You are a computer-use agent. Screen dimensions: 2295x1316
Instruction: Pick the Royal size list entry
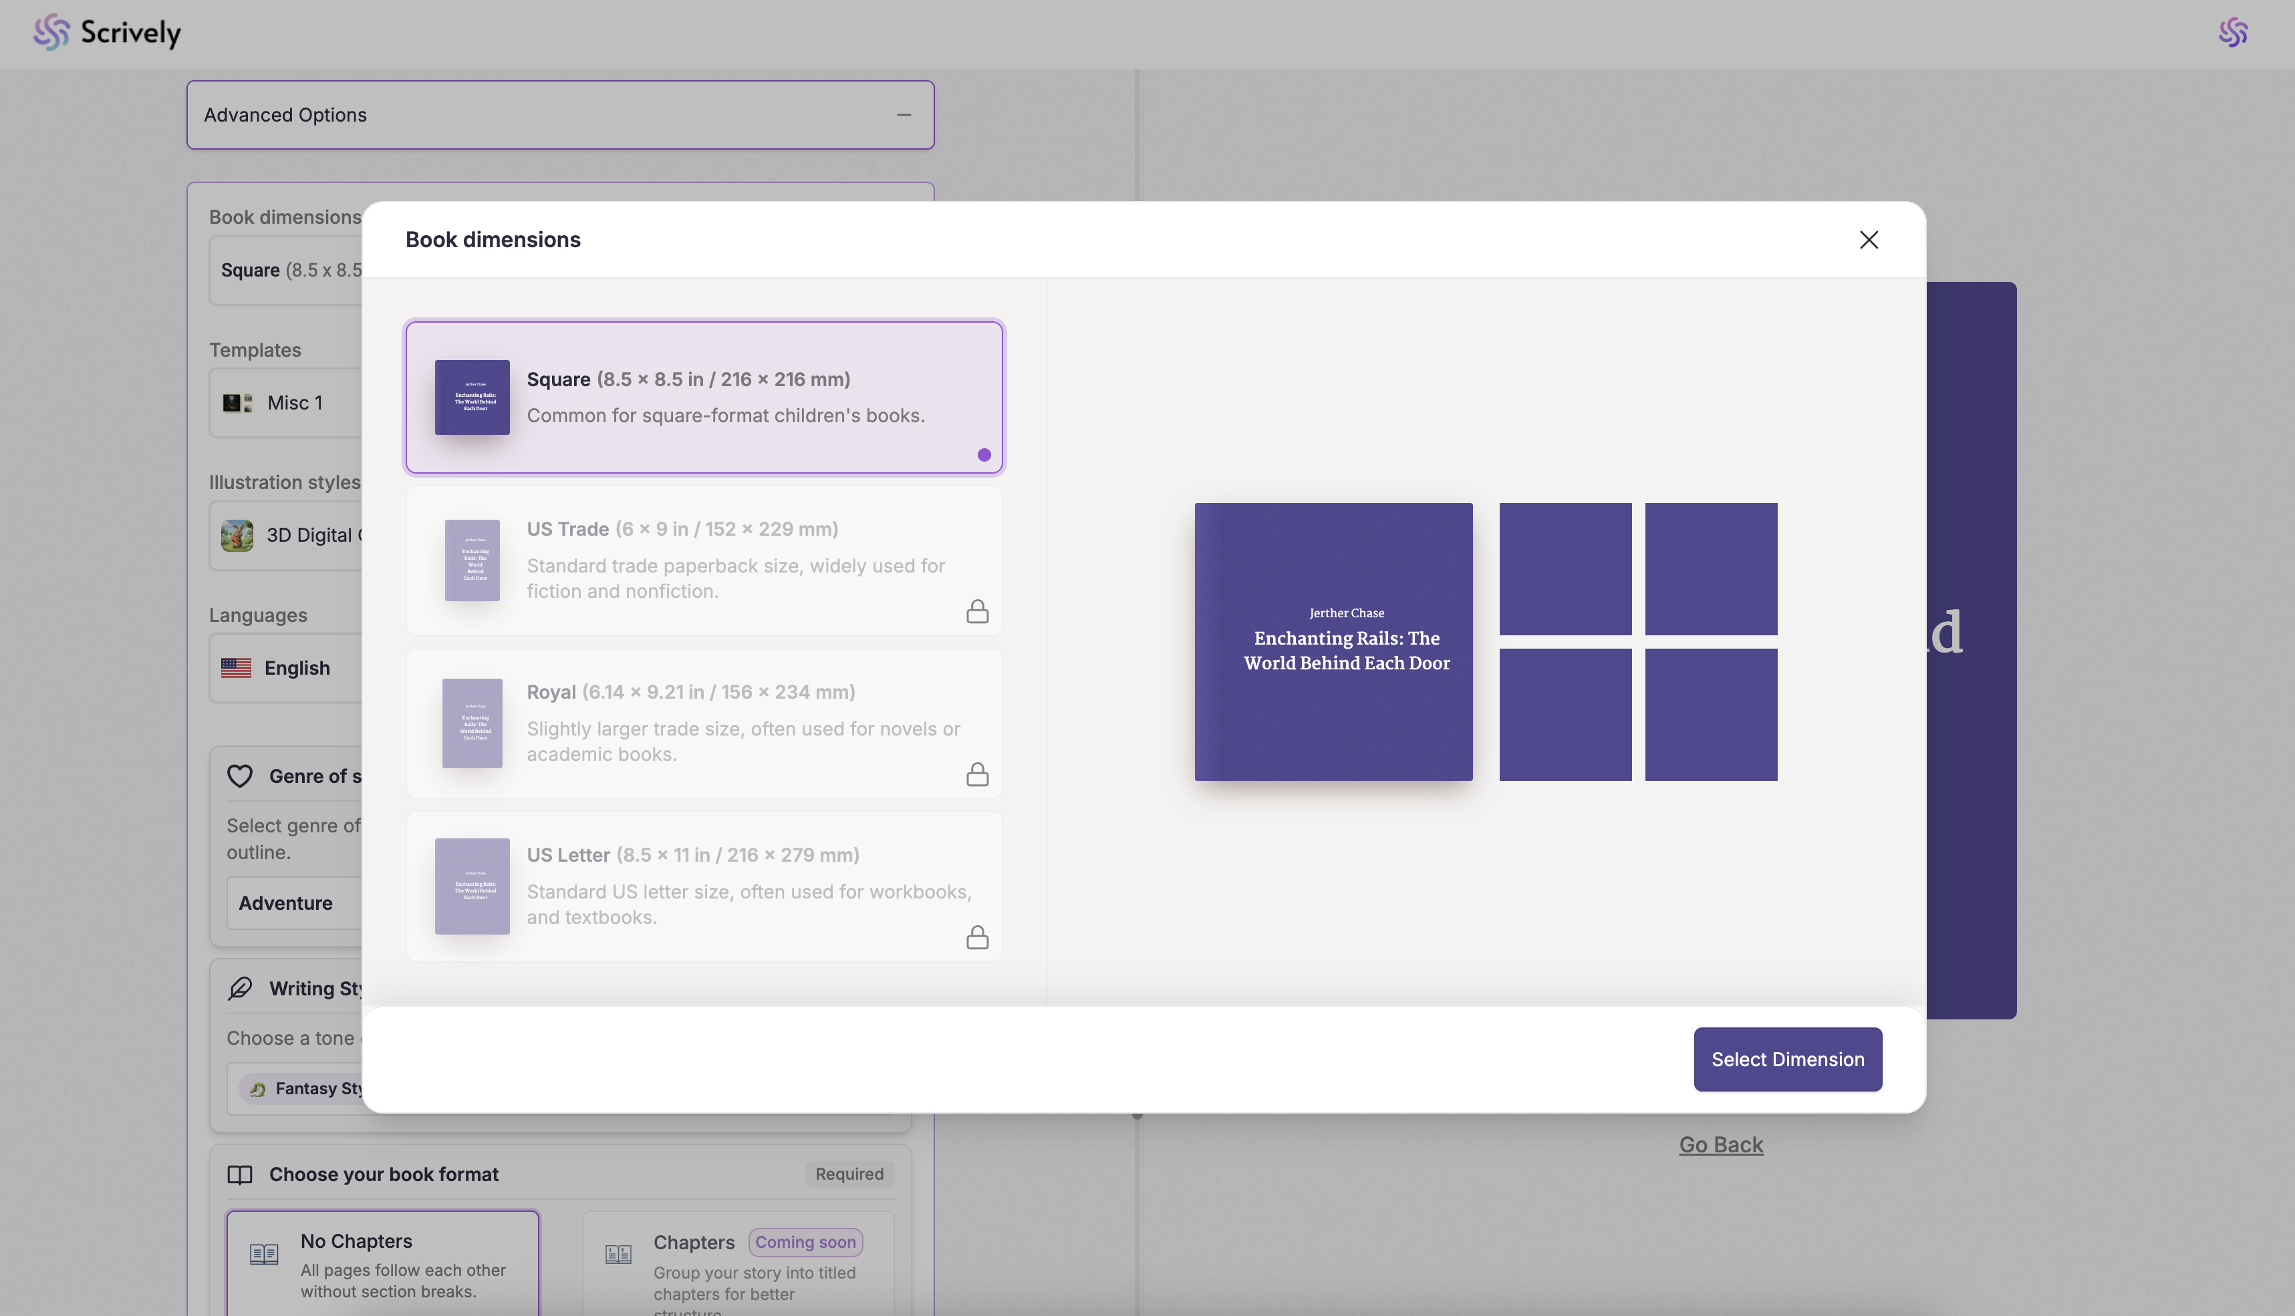tap(704, 722)
